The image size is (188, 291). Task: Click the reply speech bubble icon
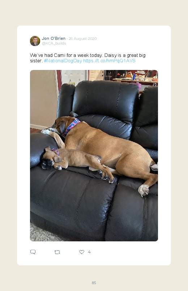click(x=33, y=252)
